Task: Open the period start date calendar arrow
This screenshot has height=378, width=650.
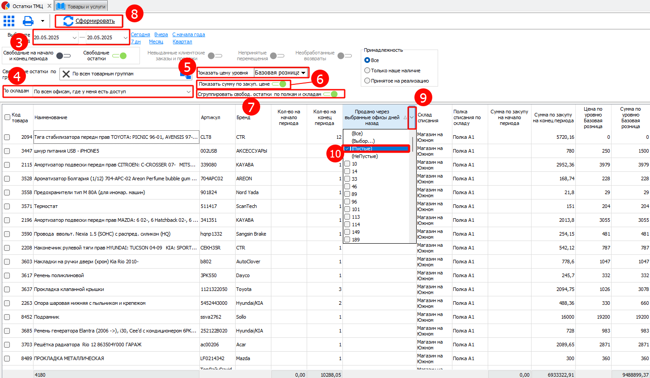Action: point(74,38)
